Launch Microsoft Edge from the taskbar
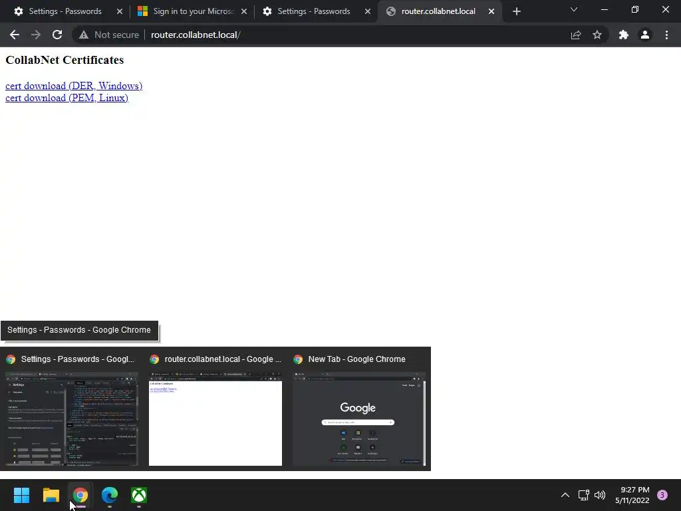Viewport: 681px width, 511px height. click(x=110, y=495)
